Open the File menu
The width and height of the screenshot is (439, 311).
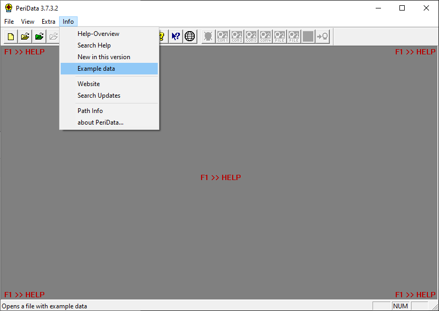pyautogui.click(x=9, y=22)
